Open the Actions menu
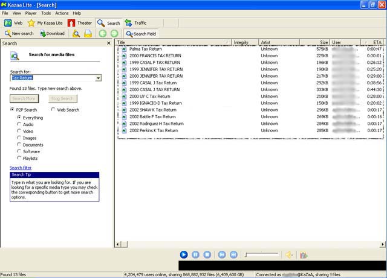Image resolution: width=387 pixels, height=278 pixels. coord(62,13)
